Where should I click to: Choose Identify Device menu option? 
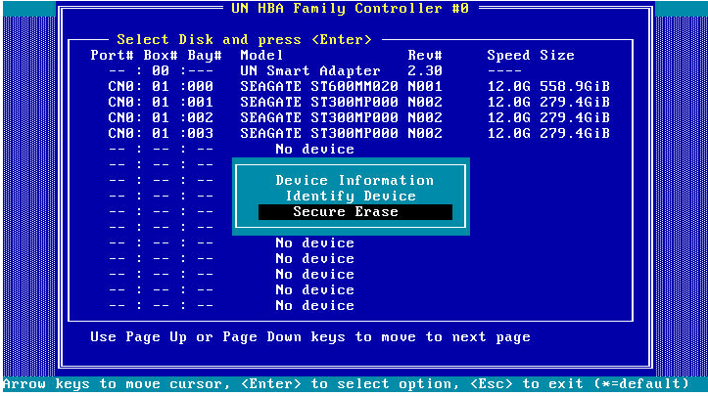351,197
